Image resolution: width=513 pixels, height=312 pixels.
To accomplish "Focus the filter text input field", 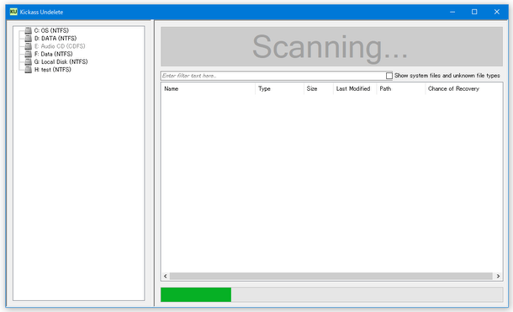I will tap(273, 76).
